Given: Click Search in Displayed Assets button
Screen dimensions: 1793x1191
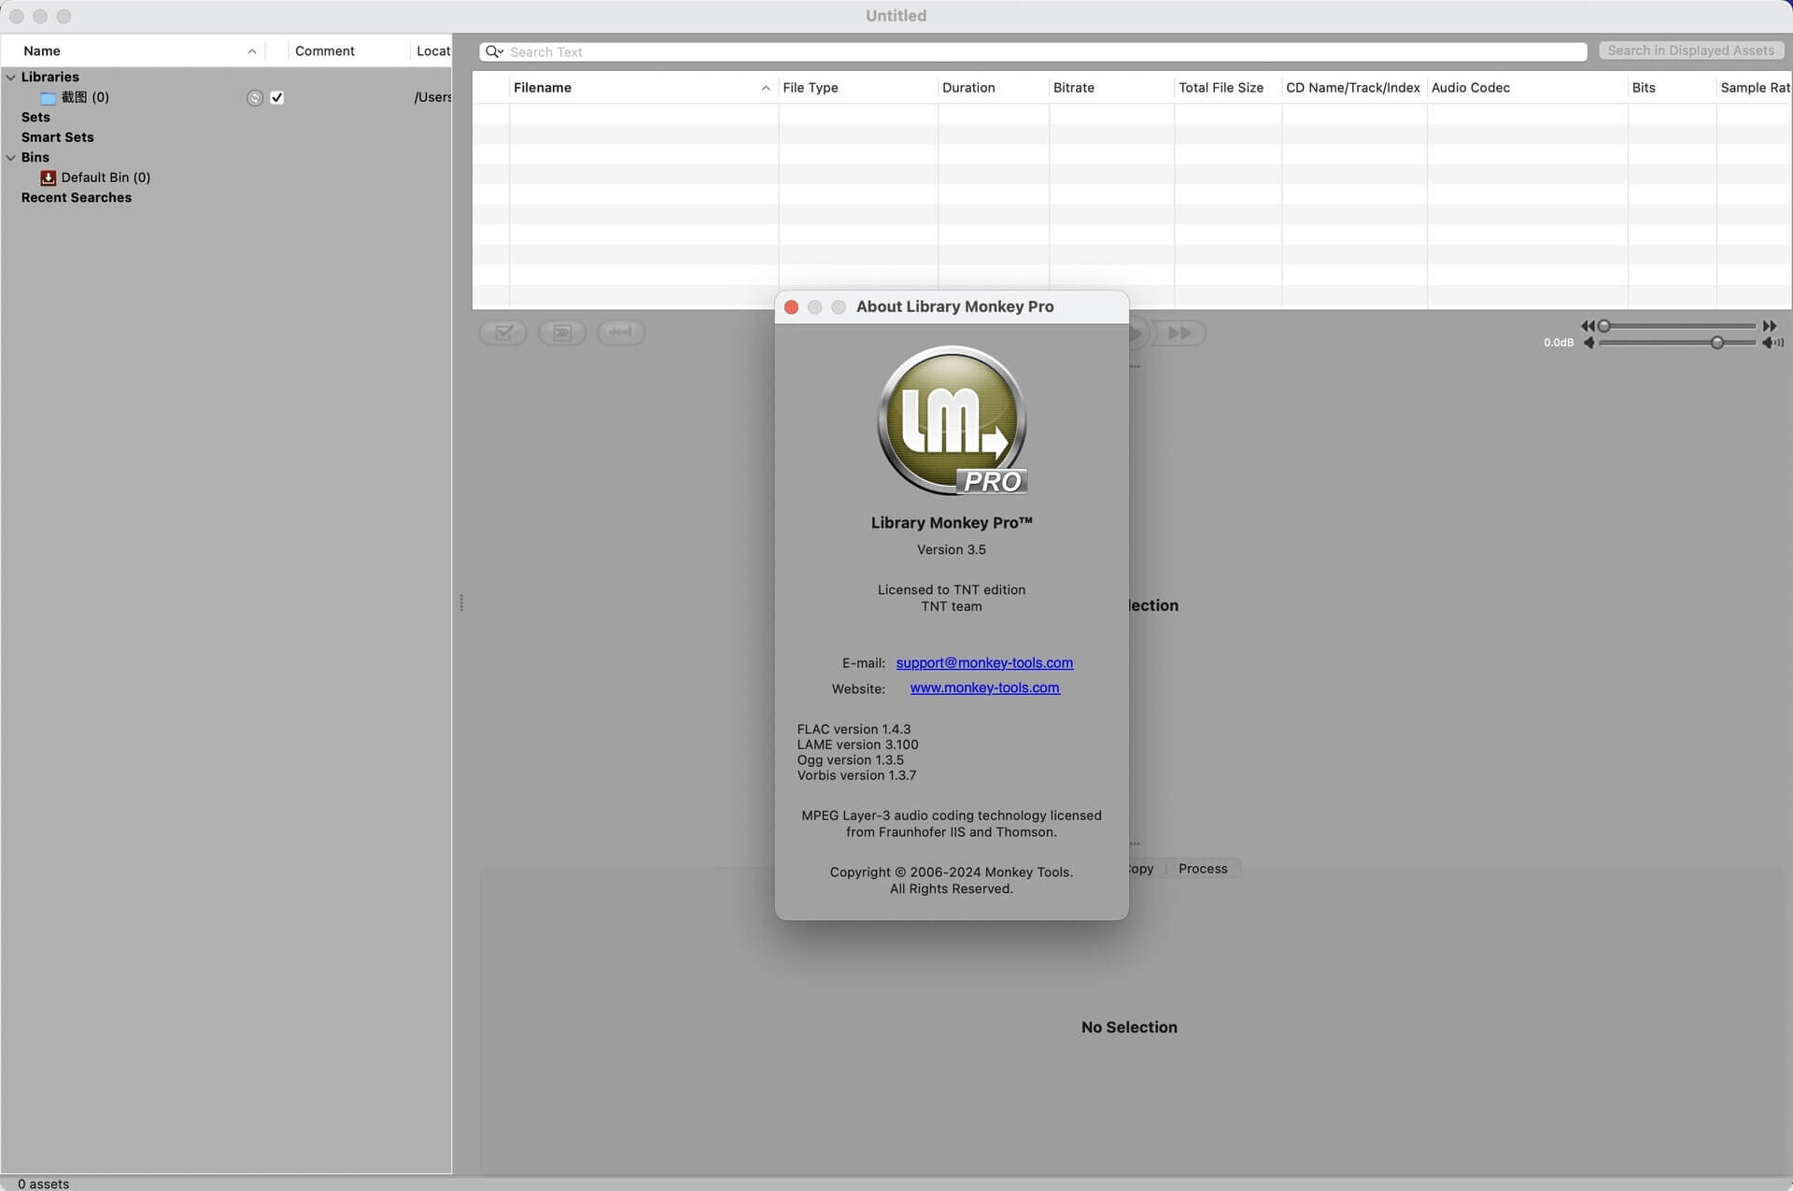Looking at the screenshot, I should (x=1691, y=50).
